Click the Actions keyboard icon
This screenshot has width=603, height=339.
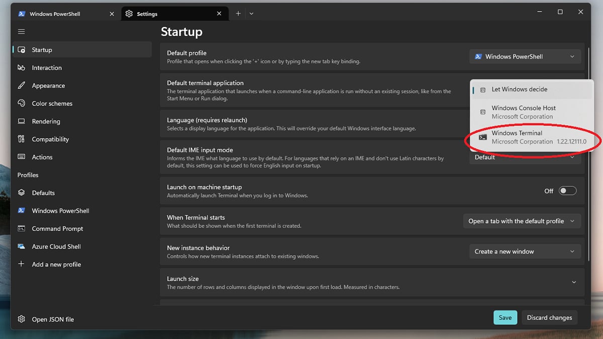coord(21,157)
